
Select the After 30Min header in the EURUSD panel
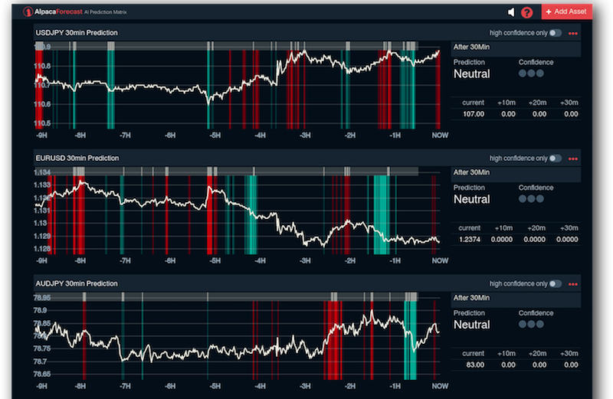(x=471, y=172)
